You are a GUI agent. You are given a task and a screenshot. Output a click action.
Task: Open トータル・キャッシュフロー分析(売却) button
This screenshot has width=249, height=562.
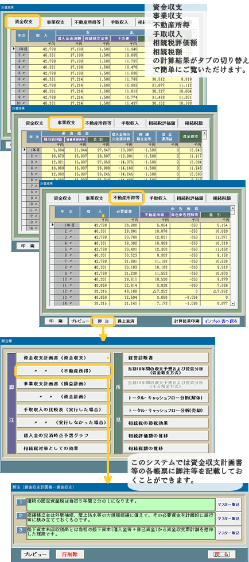click(x=166, y=411)
